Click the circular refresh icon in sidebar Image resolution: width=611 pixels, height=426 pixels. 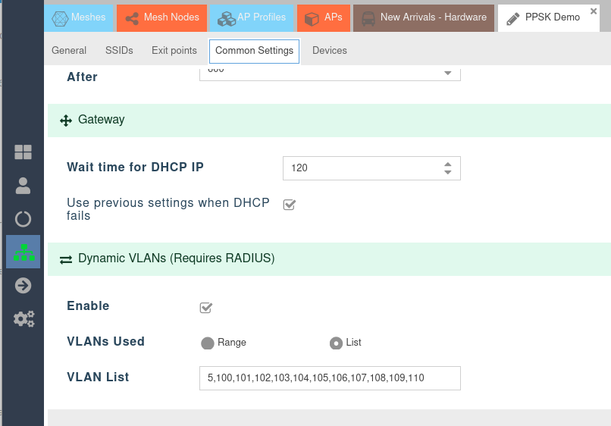coord(23,219)
